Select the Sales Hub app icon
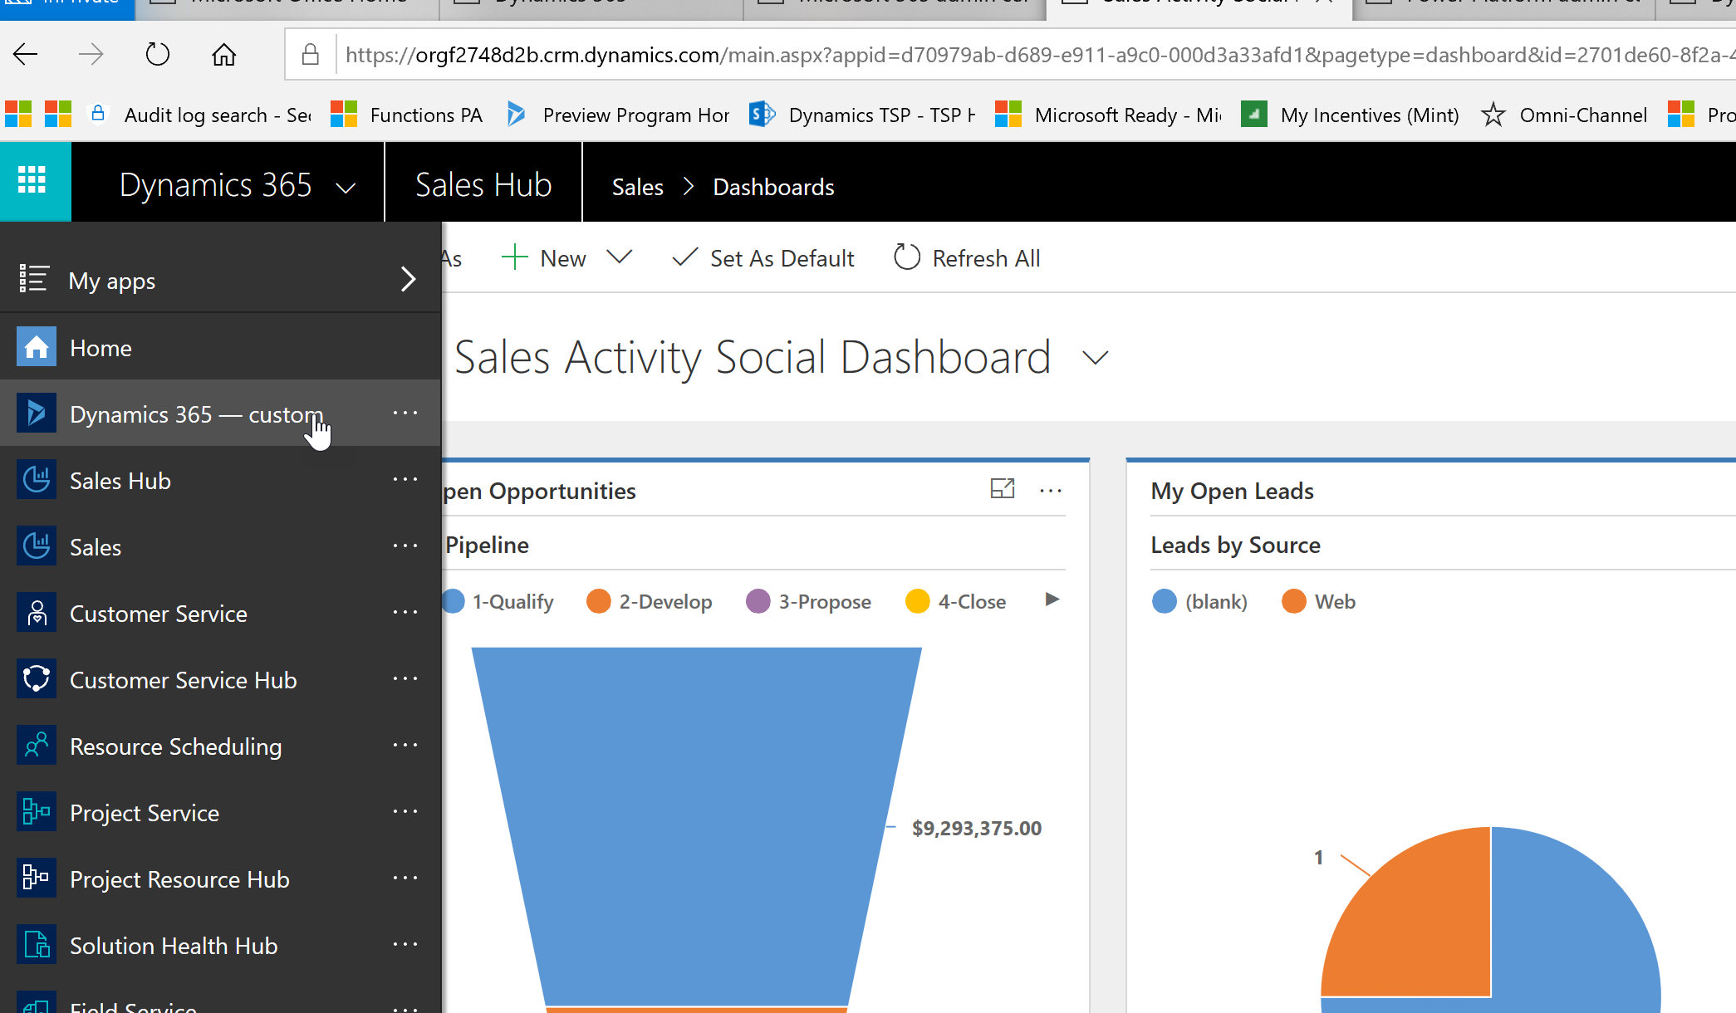The width and height of the screenshot is (1736, 1013). (x=37, y=480)
